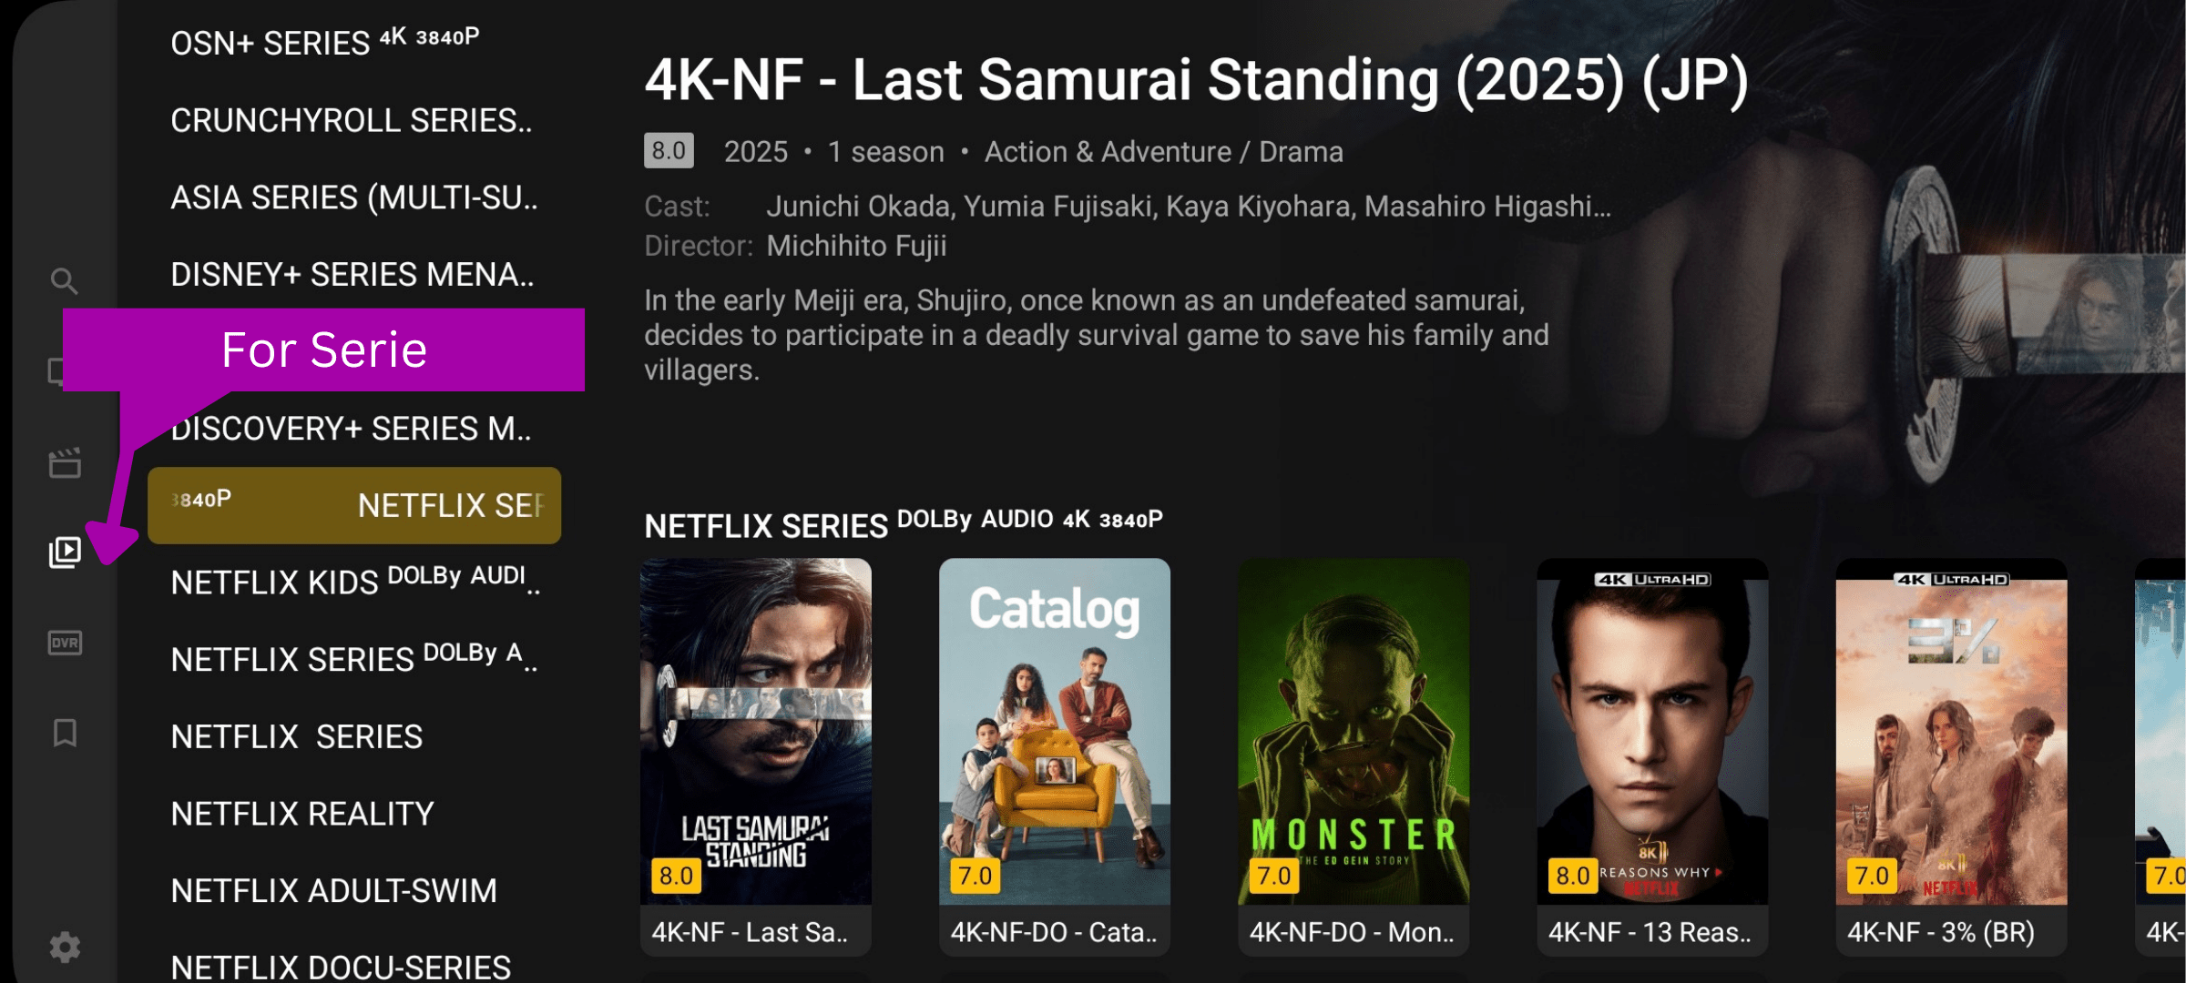
Task: Select DISCOVERY+ SERIES category
Action: [x=352, y=428]
